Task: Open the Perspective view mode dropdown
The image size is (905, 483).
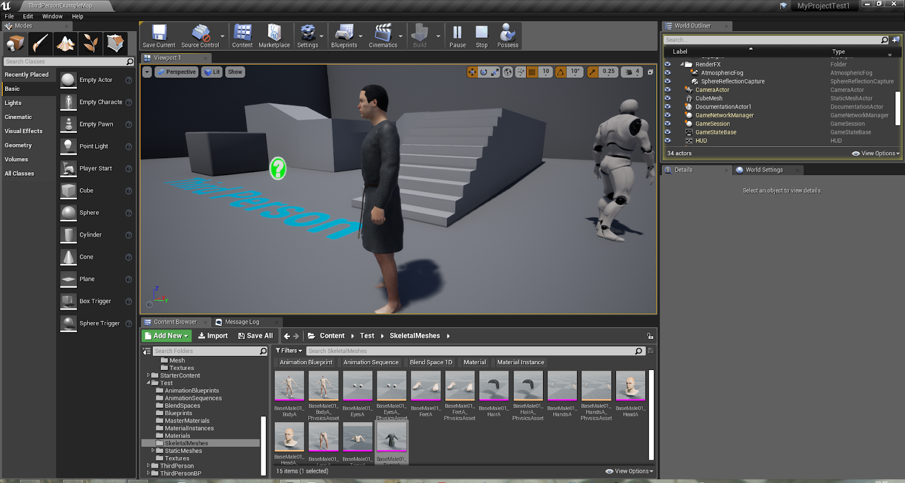Action: (x=176, y=72)
